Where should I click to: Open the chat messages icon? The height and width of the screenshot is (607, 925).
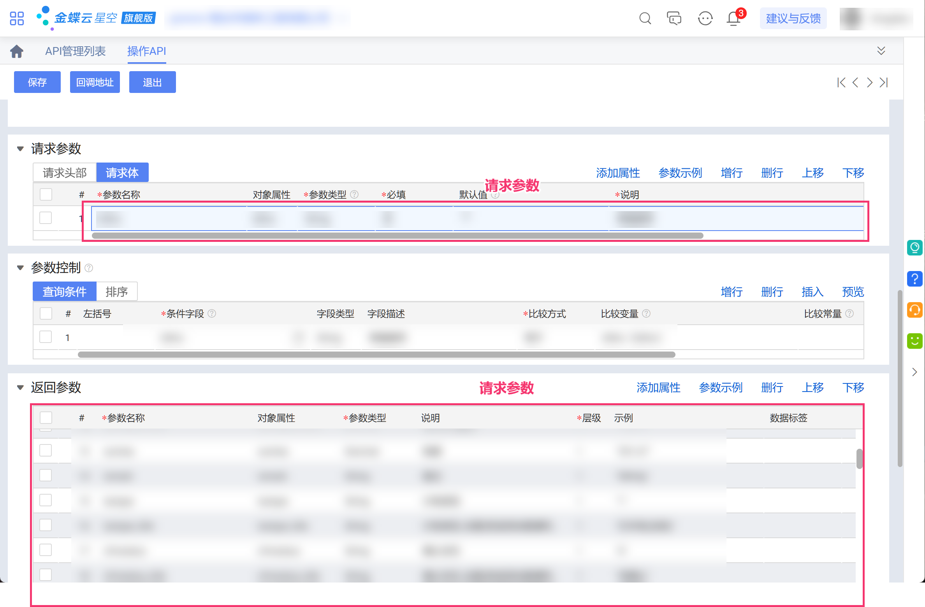click(x=674, y=18)
